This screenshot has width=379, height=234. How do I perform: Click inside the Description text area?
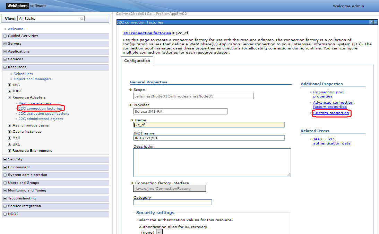pos(212,162)
